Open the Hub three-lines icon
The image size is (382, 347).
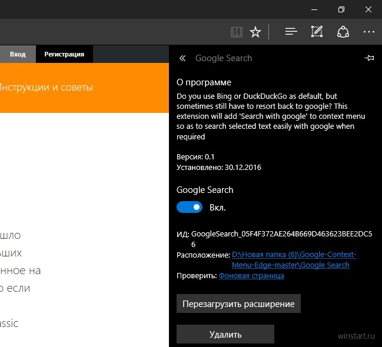point(291,32)
